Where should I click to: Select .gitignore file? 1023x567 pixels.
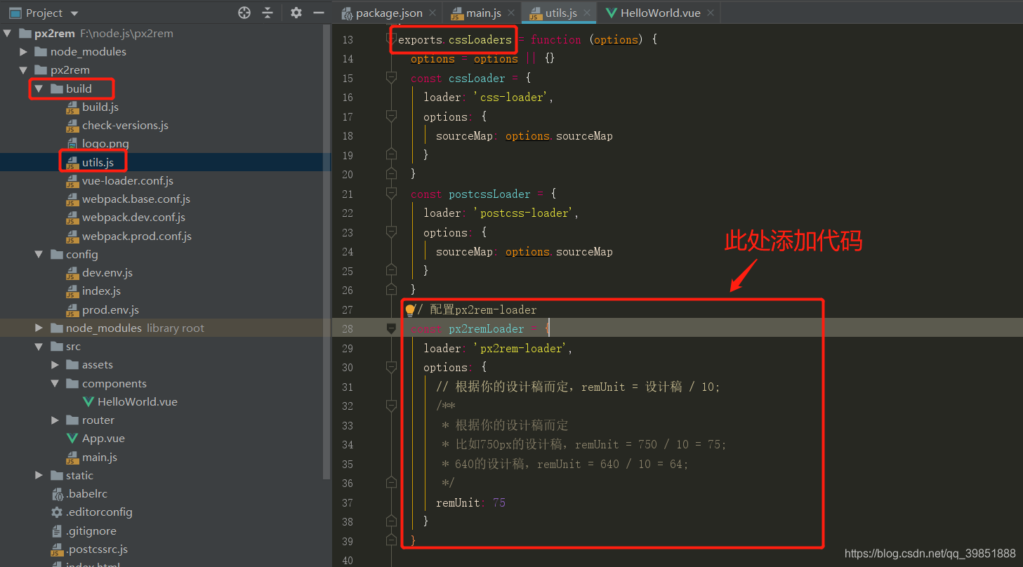[x=91, y=531]
